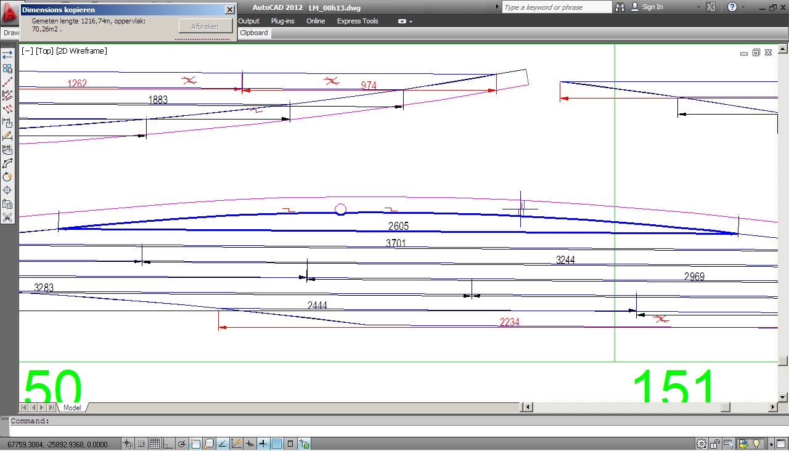Image resolution: width=789 pixels, height=451 pixels.
Task: Click the Afbreken button in the dialog
Action: click(205, 26)
